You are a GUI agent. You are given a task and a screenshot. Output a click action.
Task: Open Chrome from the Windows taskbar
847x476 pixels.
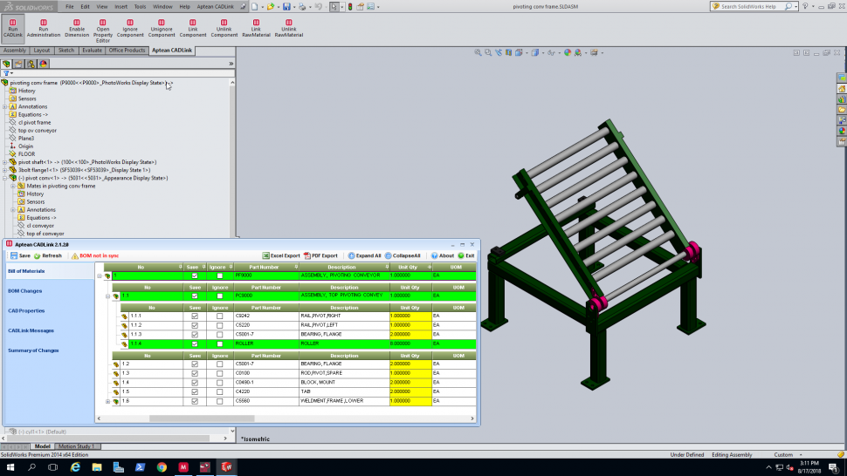[x=162, y=466]
